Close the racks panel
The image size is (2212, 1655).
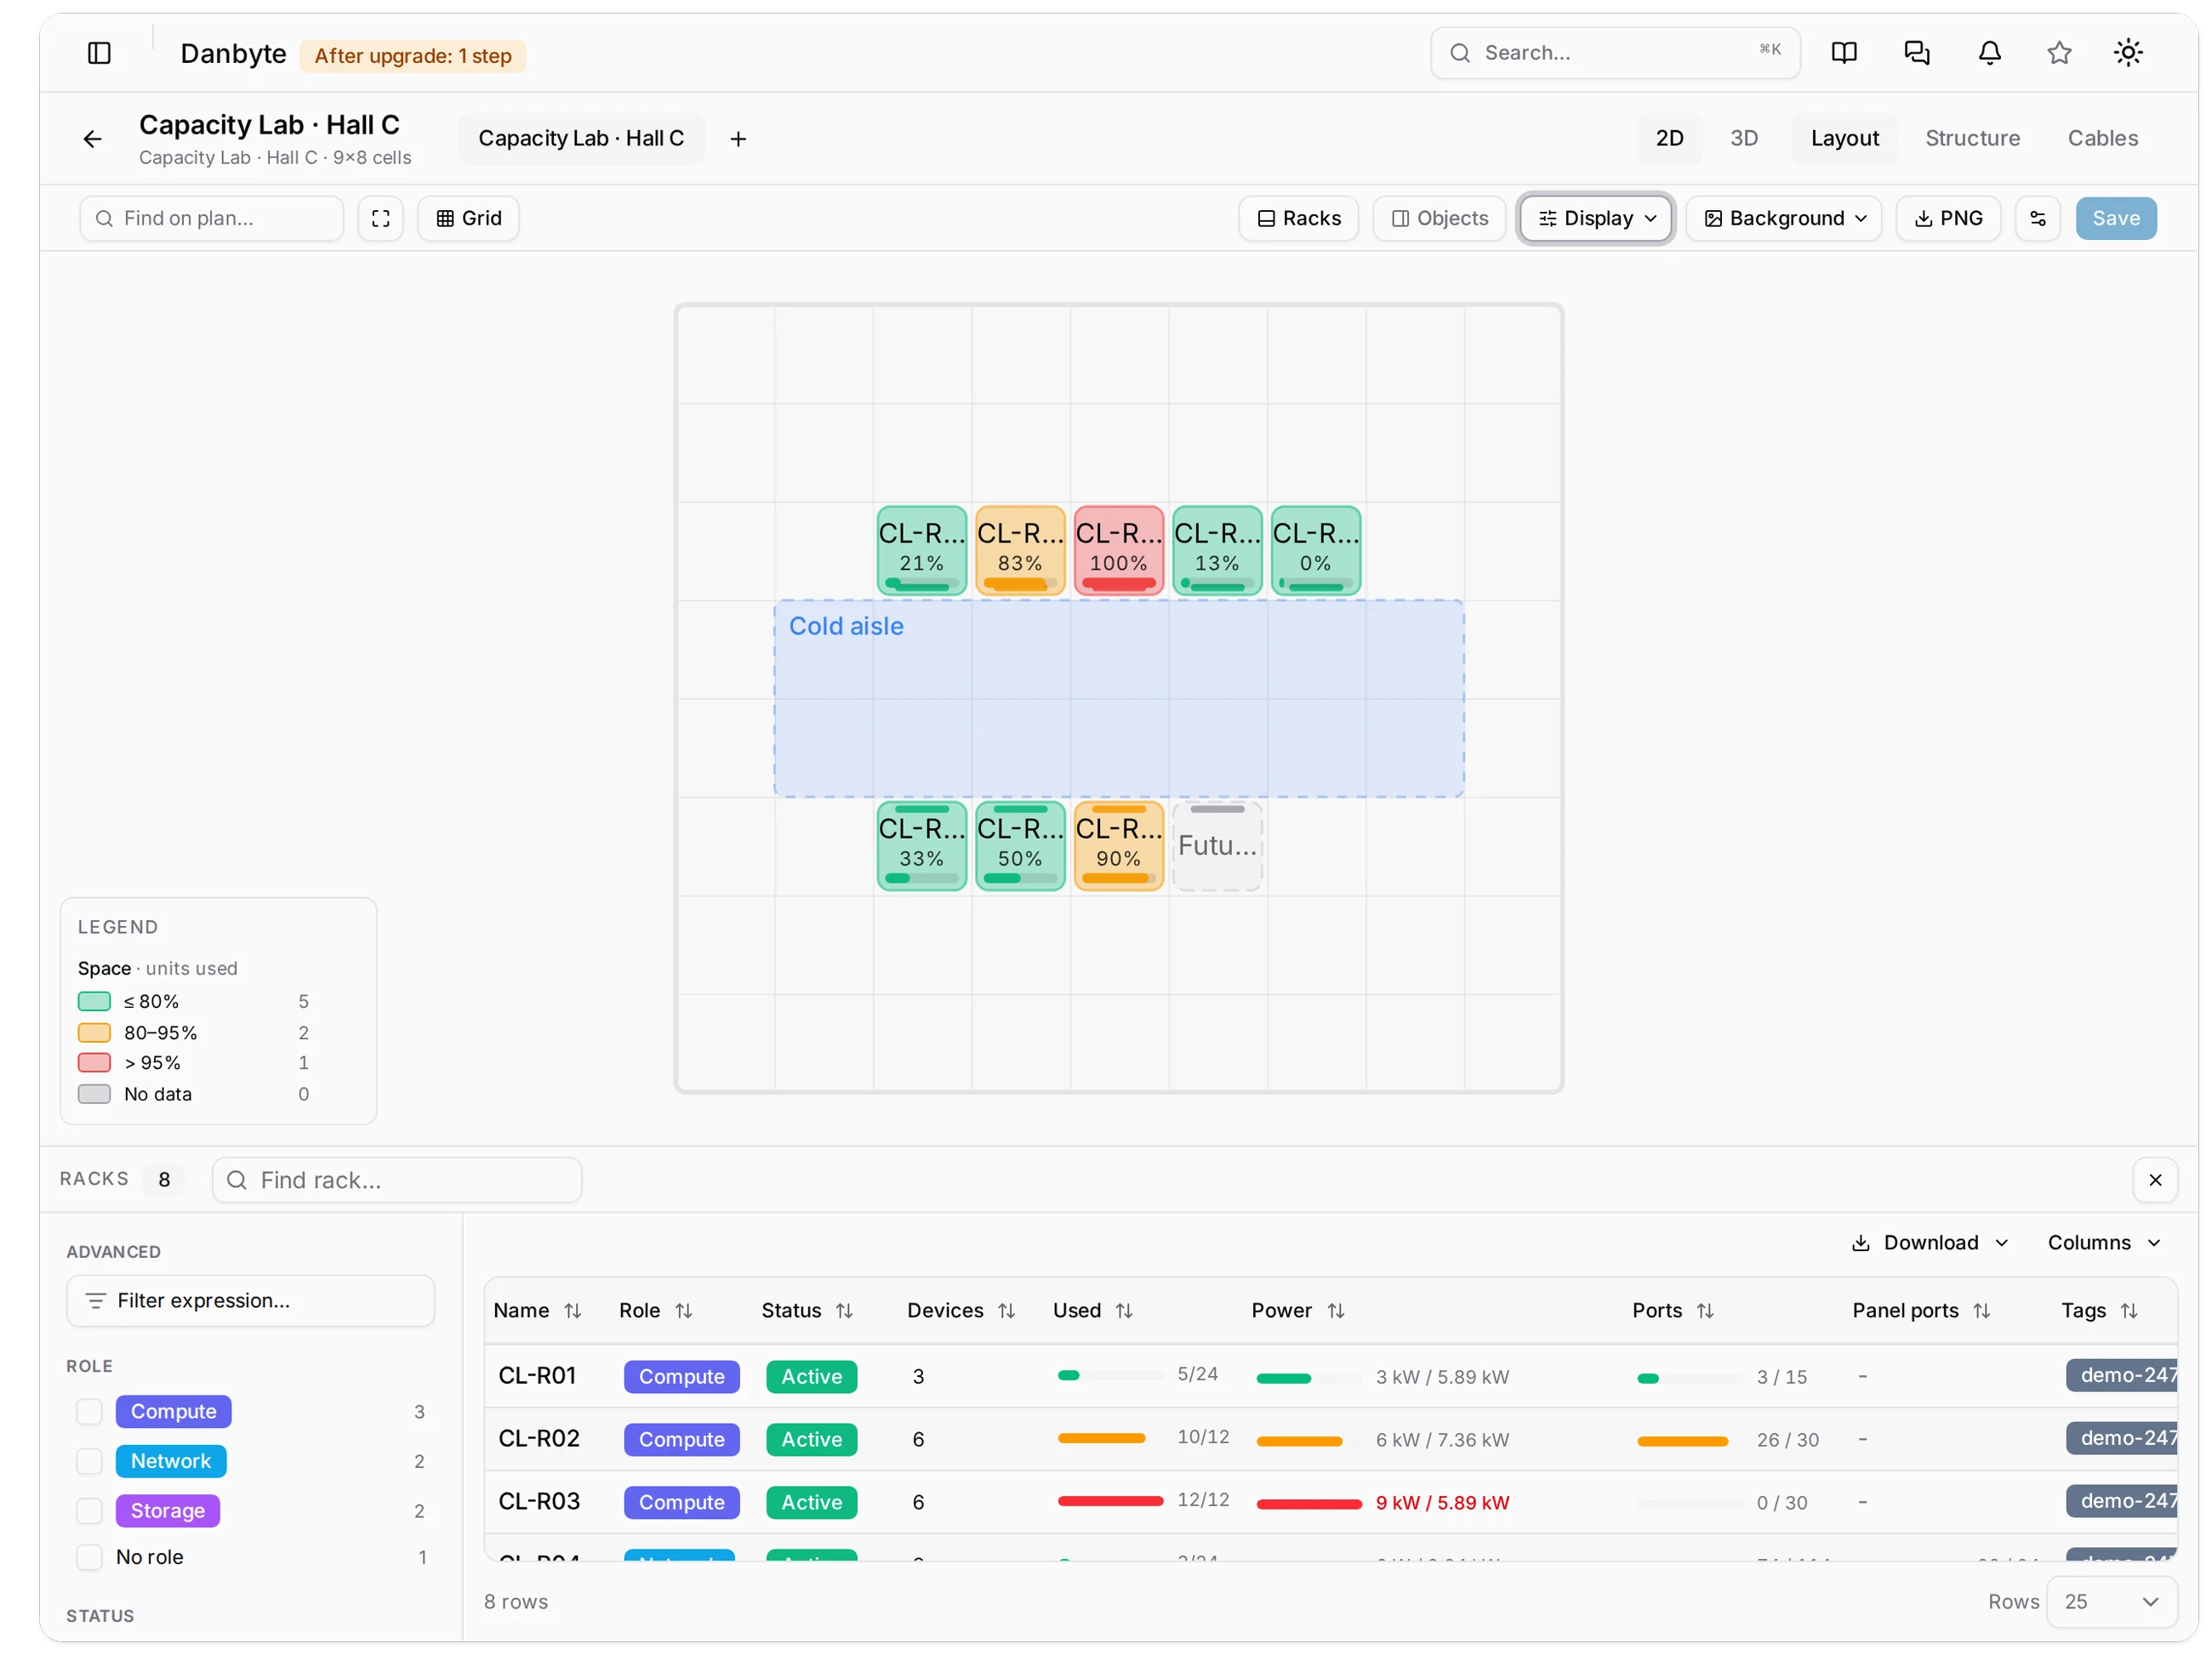click(x=2154, y=1180)
